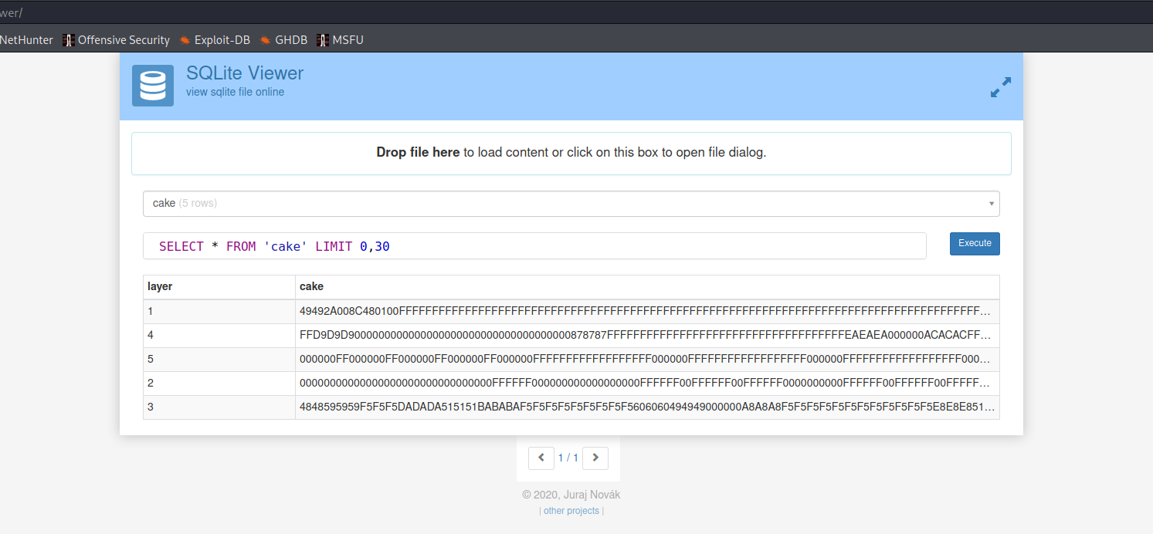
Task: Open the 'other projects' link
Action: pos(571,511)
